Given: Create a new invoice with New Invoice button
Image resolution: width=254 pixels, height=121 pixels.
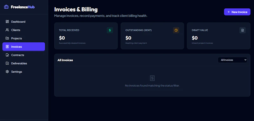Looking at the screenshot, I should (237, 12).
